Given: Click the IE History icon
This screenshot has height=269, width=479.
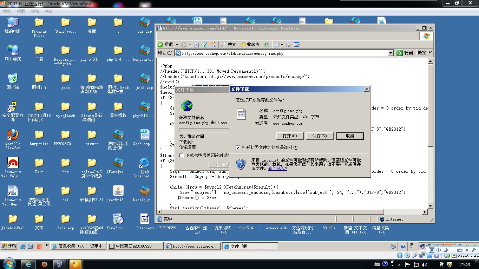Looking at the screenshot, I should click(x=267, y=45).
